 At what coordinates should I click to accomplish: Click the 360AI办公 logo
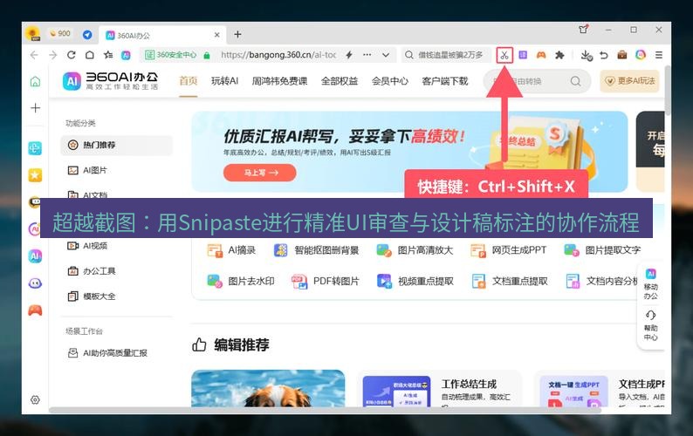111,81
